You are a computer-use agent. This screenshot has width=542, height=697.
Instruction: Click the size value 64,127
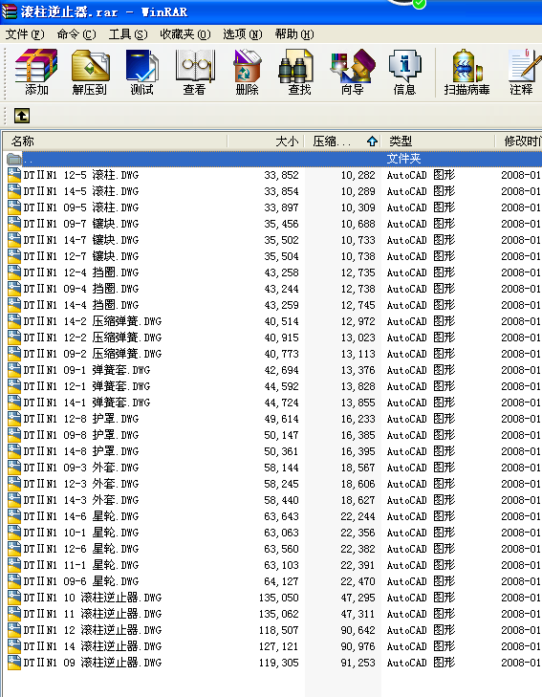click(281, 581)
